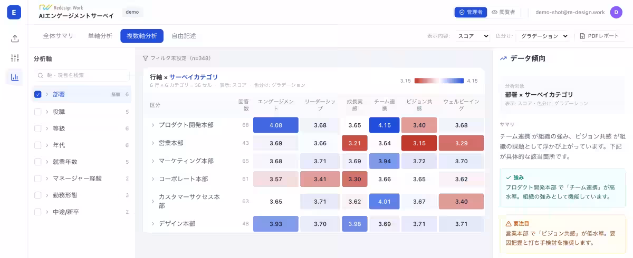
Task: Click the search magnifier icon
Action: pos(41,75)
